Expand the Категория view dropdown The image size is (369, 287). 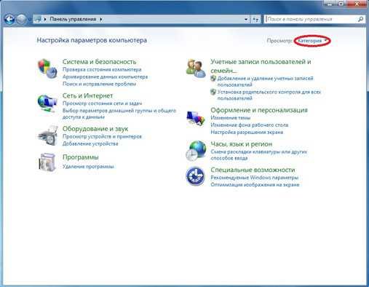[312, 41]
